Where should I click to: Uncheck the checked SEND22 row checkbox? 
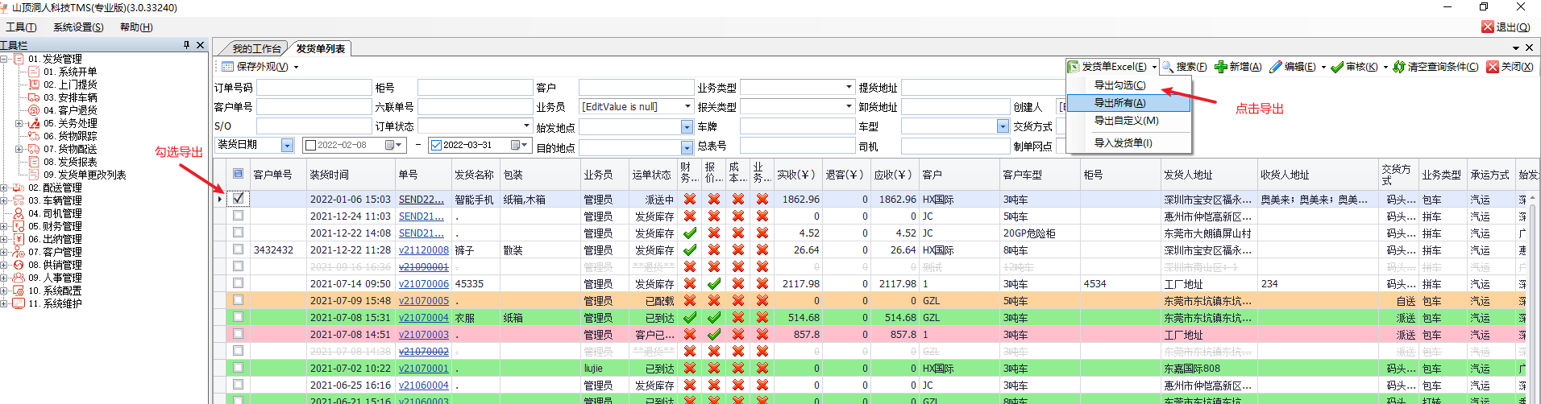click(238, 198)
